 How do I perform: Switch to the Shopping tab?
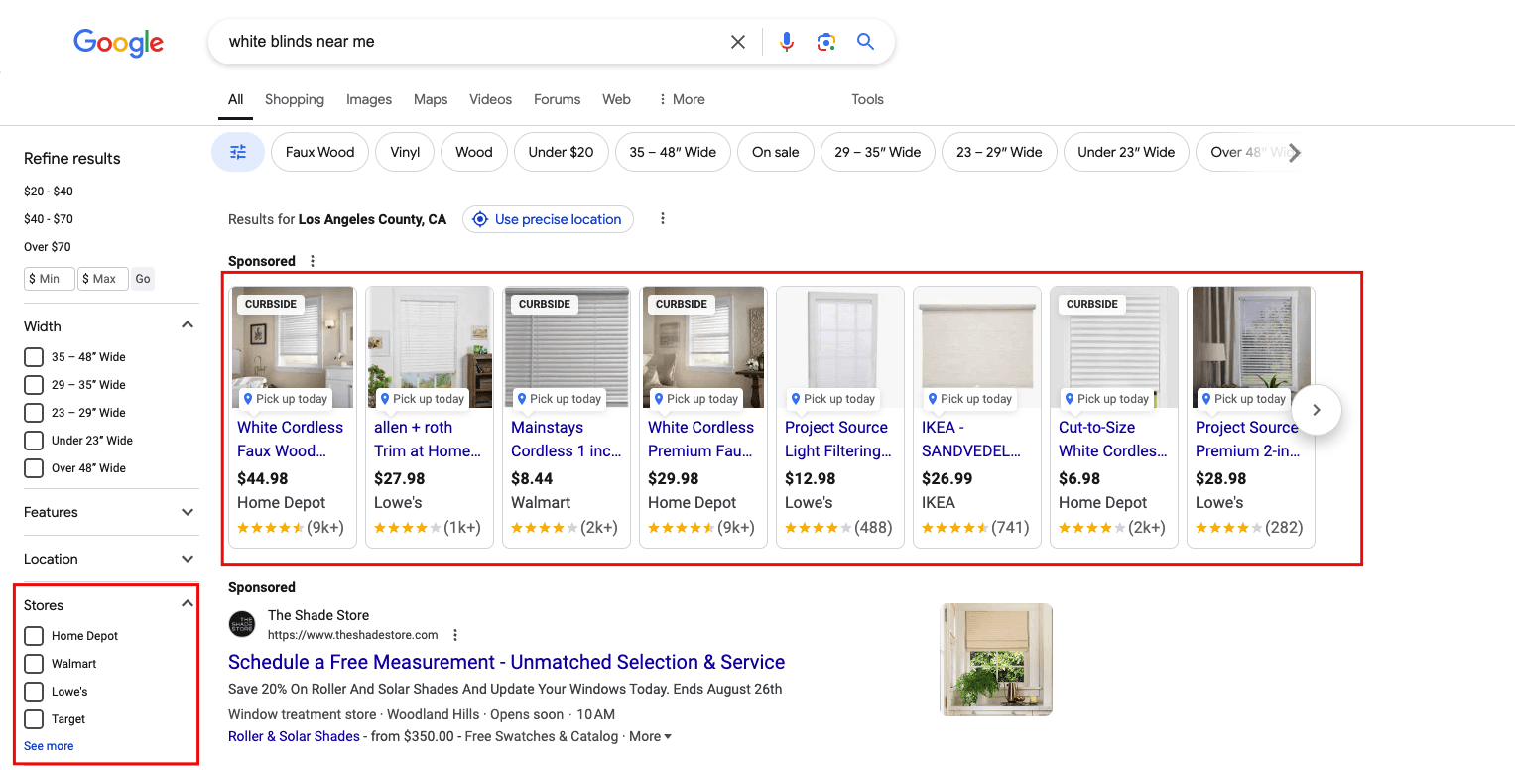294,99
